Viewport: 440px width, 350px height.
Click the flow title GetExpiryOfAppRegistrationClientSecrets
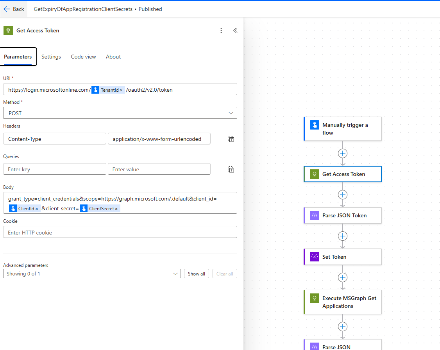83,9
